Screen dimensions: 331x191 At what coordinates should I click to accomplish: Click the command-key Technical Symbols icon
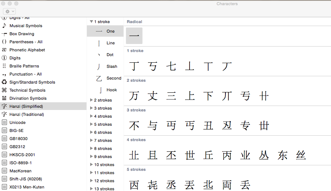[4, 90]
